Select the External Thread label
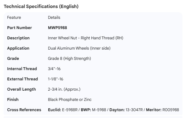The image size is (185, 118). [x=22, y=79]
